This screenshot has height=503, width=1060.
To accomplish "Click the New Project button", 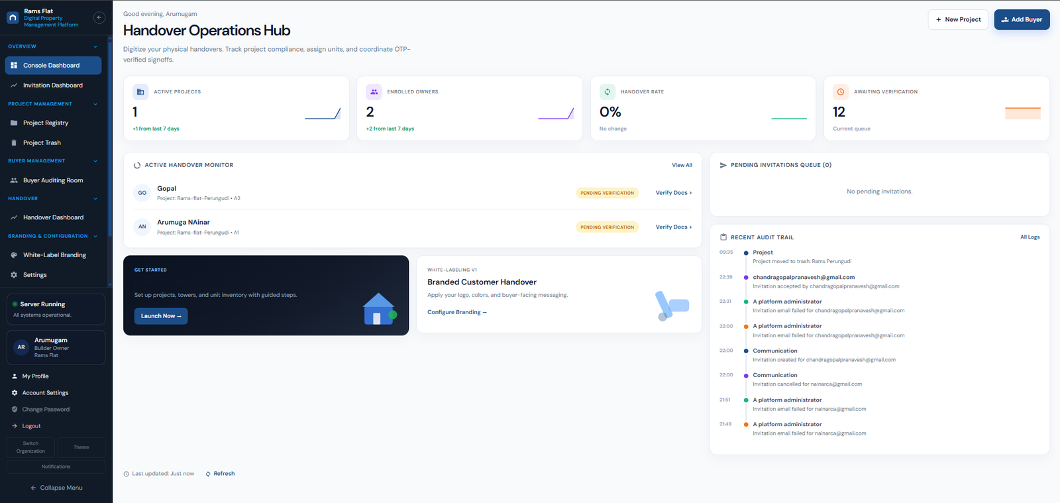I will pos(958,20).
